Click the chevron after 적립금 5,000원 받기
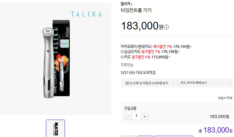The width and height of the screenshot is (234, 137). tap(174, 83)
